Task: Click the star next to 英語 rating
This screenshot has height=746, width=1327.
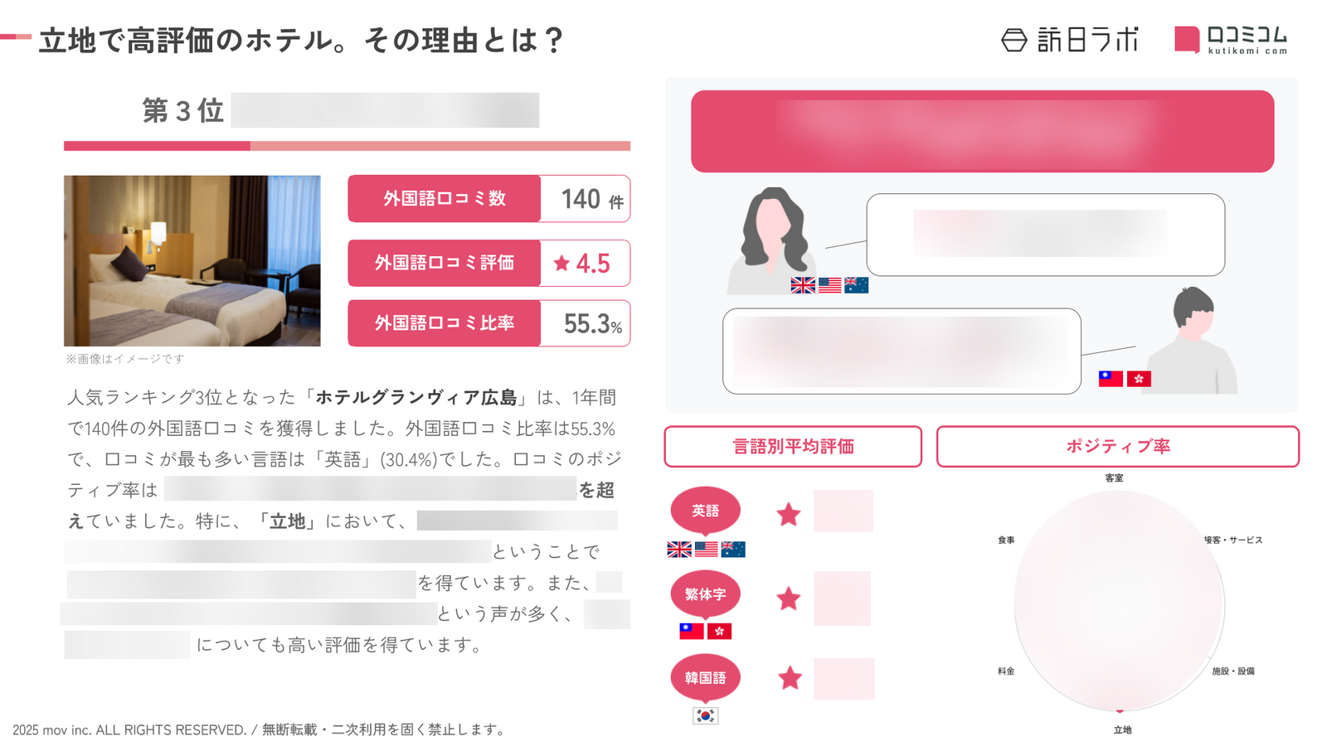Action: (x=788, y=515)
